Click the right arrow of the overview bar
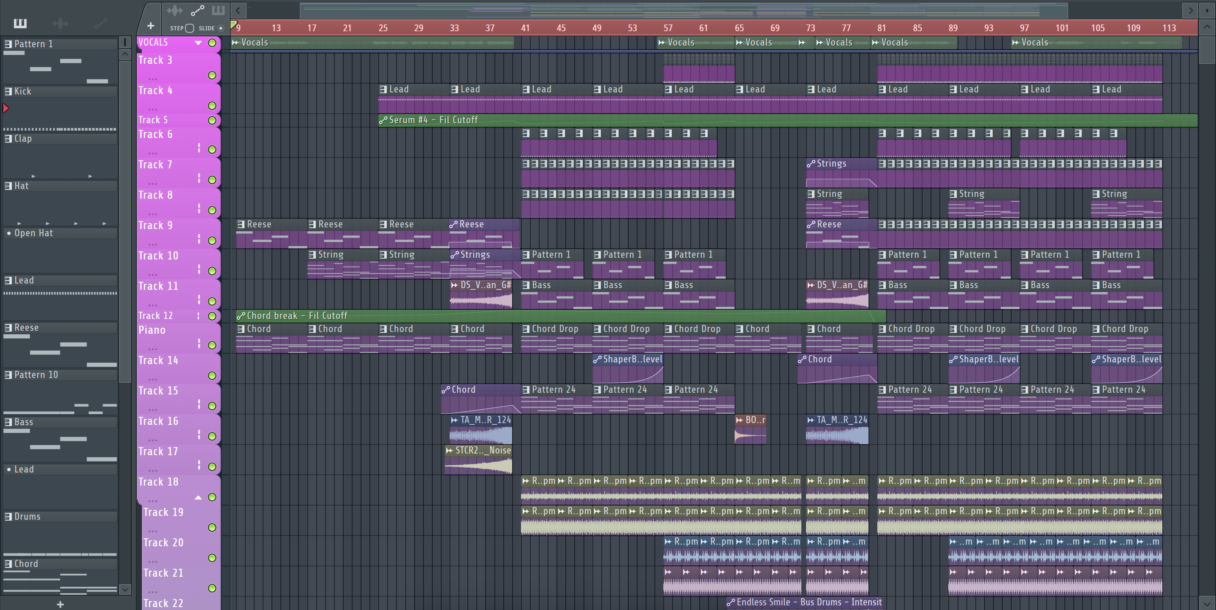1216x610 pixels. pos(1191,10)
